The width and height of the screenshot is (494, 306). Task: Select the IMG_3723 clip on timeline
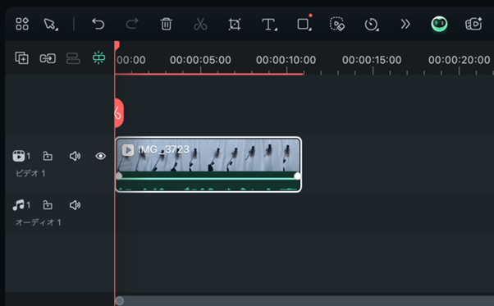point(208,164)
